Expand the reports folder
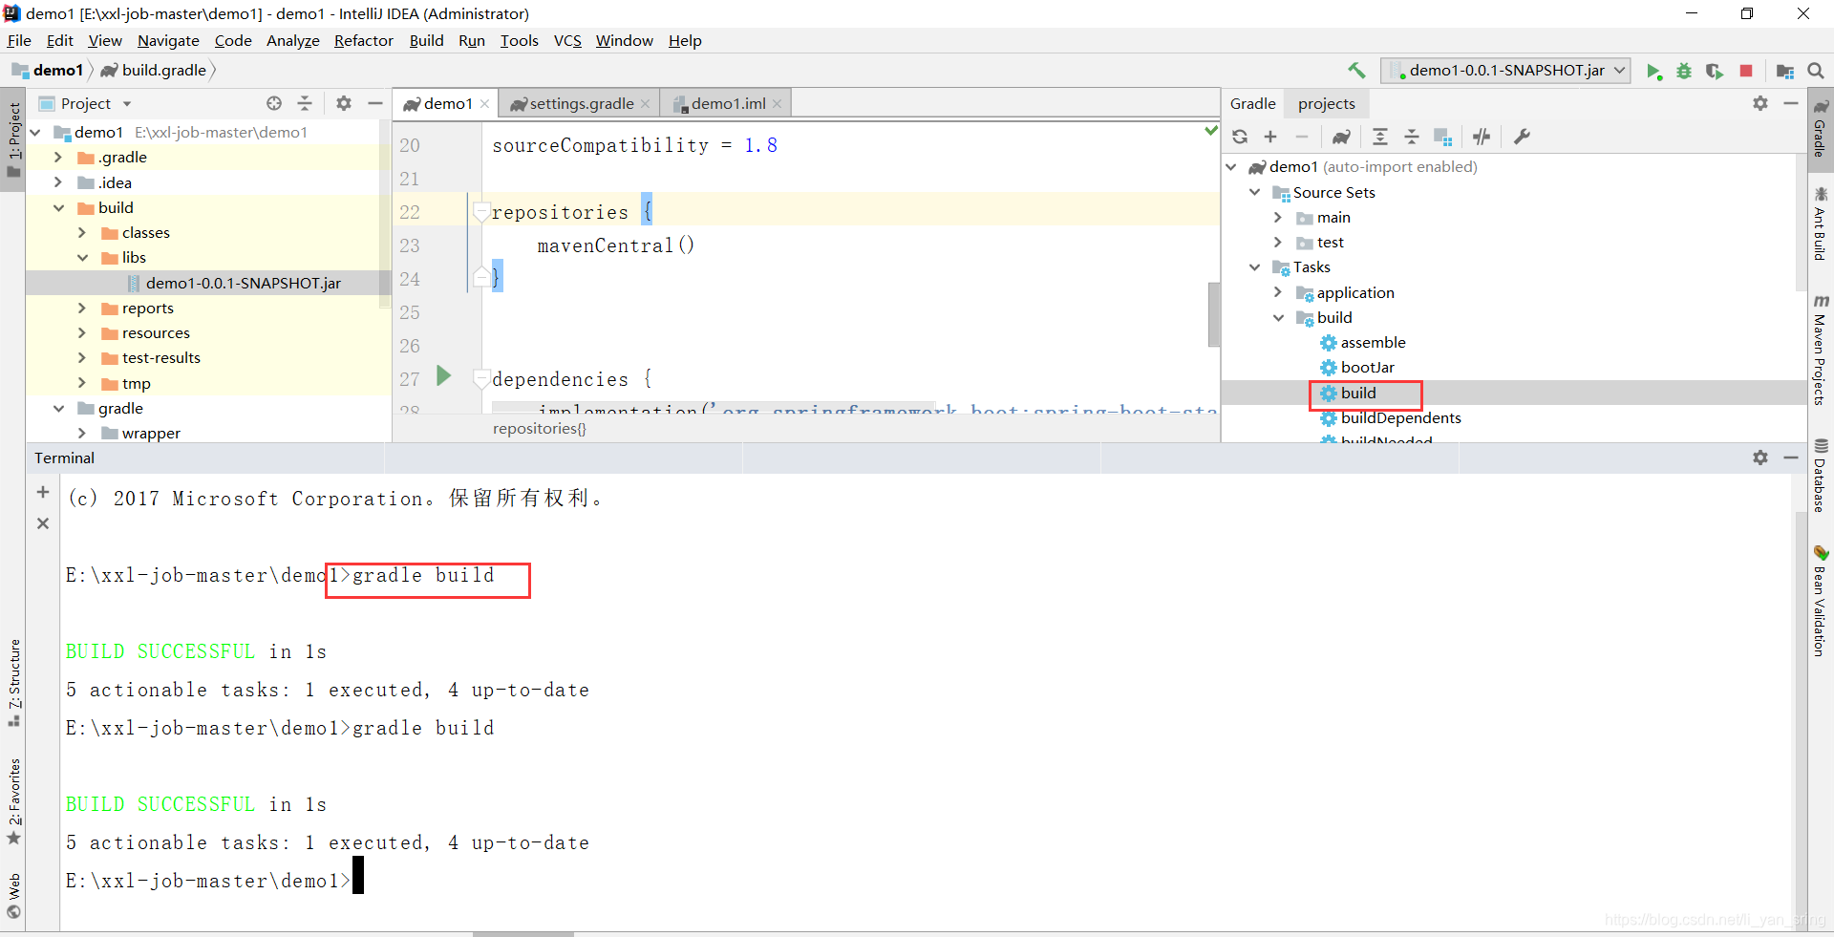Screen dimensions: 1834x937 tap(82, 308)
